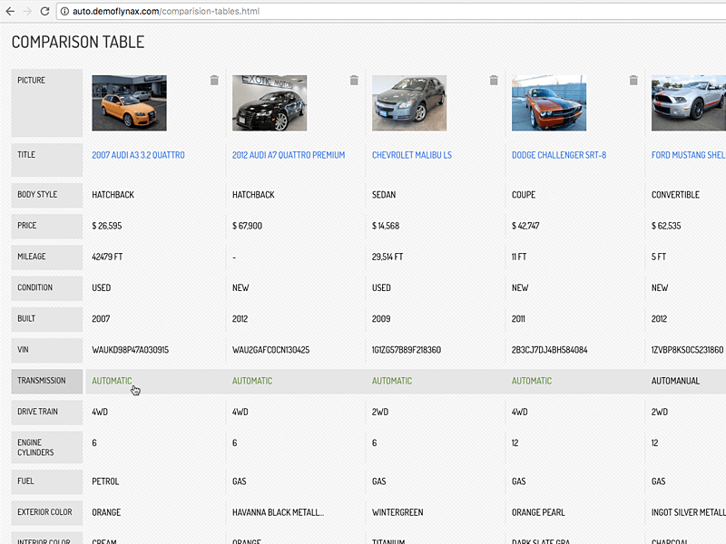
Task: View site info icon in address bar
Action: [64, 11]
